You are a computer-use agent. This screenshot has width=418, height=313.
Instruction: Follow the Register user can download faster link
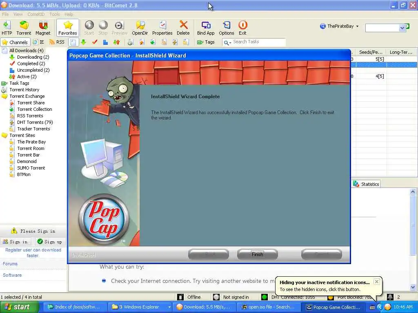(33, 253)
